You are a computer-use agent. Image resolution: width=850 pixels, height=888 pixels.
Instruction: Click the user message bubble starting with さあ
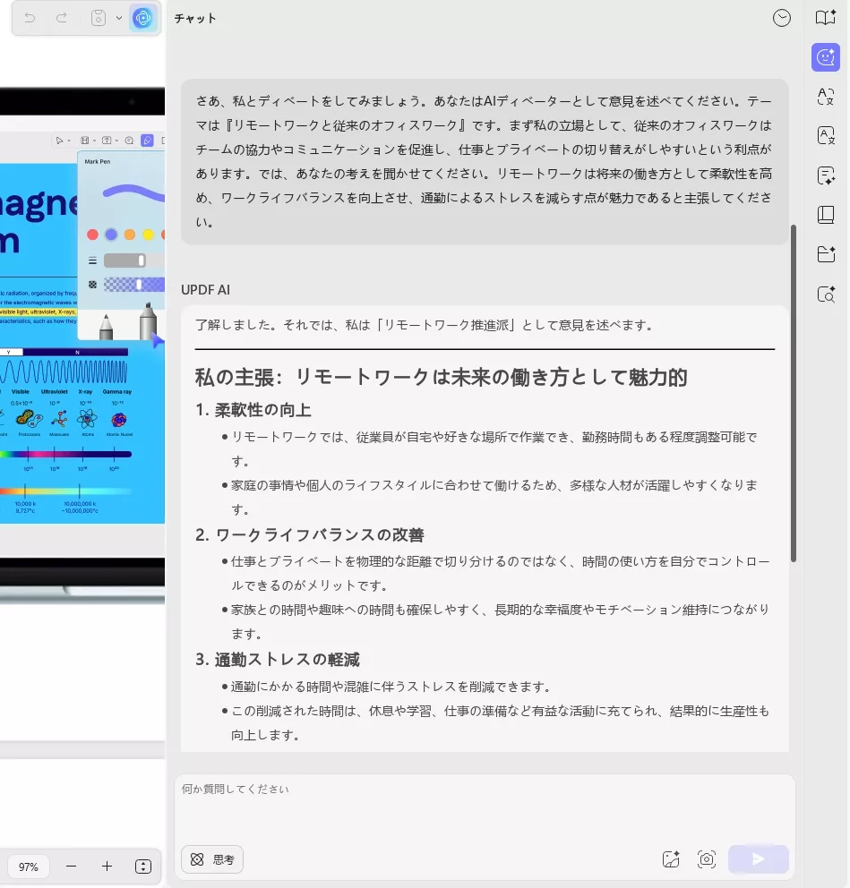(x=485, y=161)
